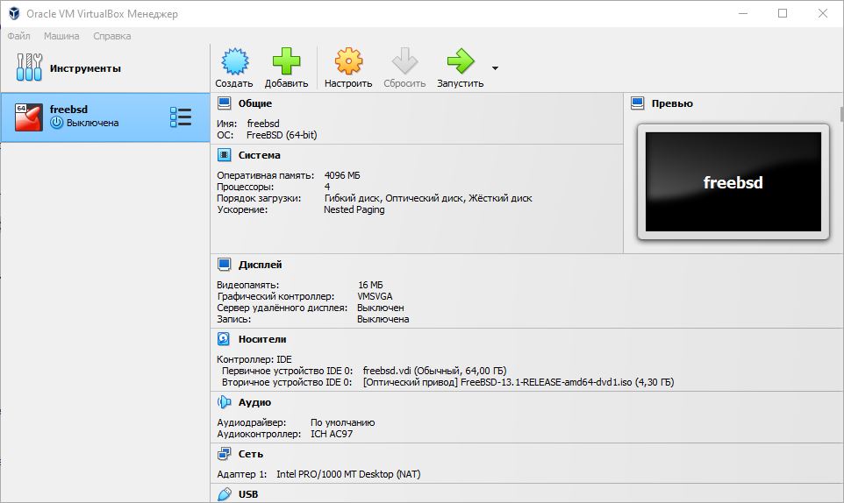Open the Машина menu
This screenshot has width=844, height=503.
(61, 36)
